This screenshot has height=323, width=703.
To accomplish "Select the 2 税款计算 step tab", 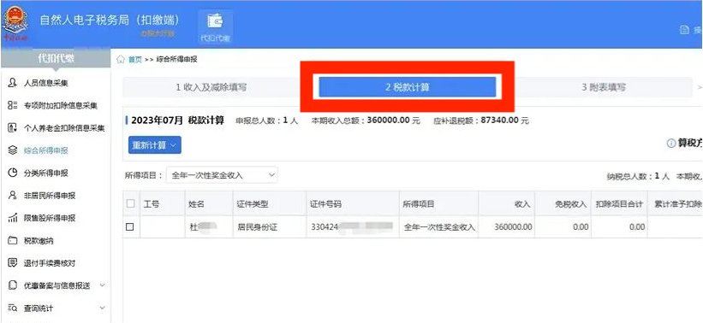I will [x=407, y=87].
